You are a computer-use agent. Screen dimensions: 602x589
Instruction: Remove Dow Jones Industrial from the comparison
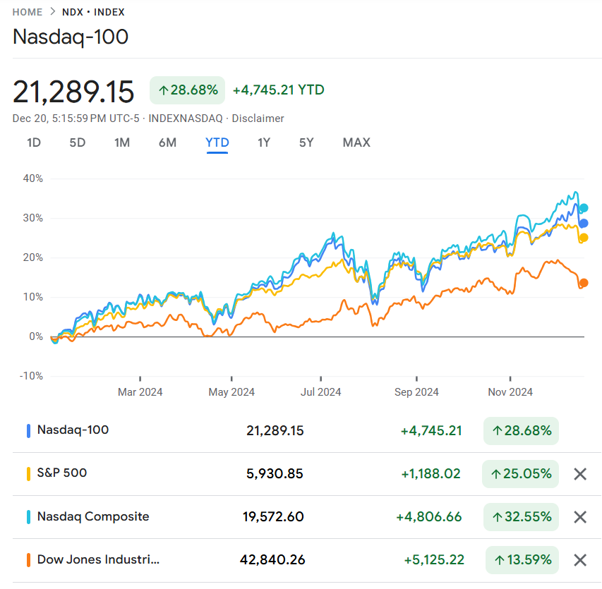pyautogui.click(x=579, y=560)
